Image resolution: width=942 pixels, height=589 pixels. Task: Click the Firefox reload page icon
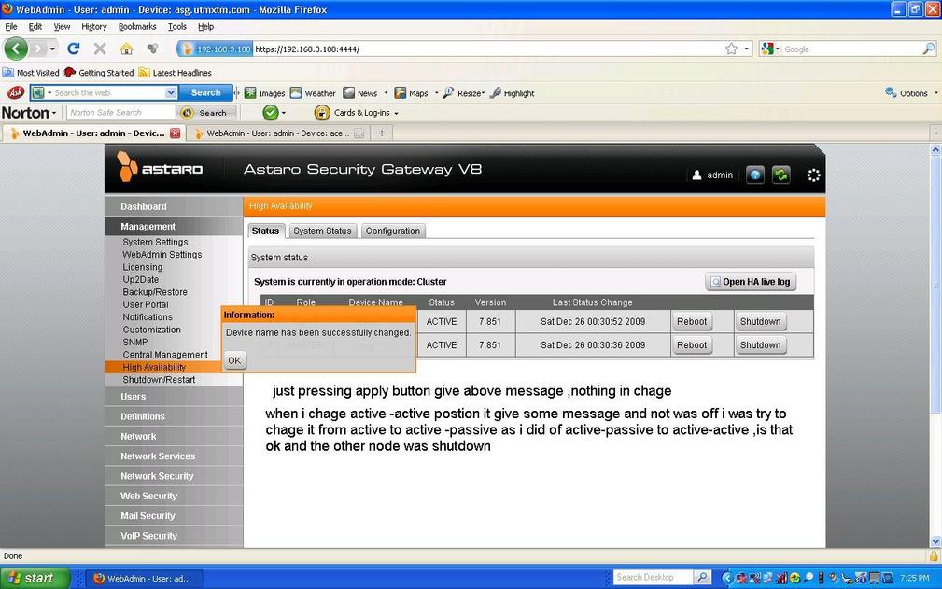[x=73, y=49]
